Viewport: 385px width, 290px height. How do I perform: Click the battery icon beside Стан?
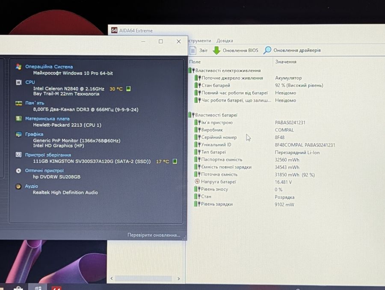pos(197,197)
